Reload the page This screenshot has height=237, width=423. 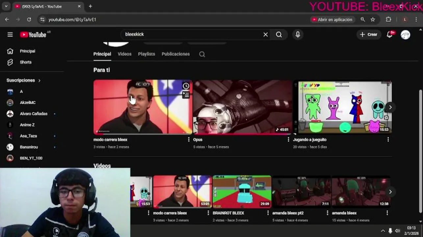[x=29, y=20]
